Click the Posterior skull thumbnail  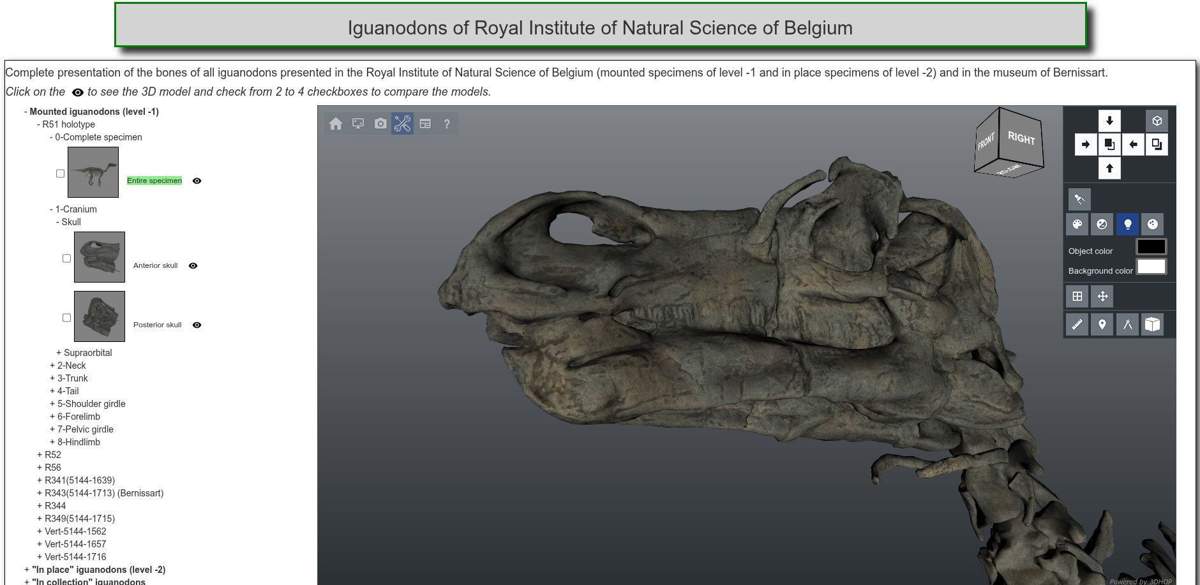[100, 316]
